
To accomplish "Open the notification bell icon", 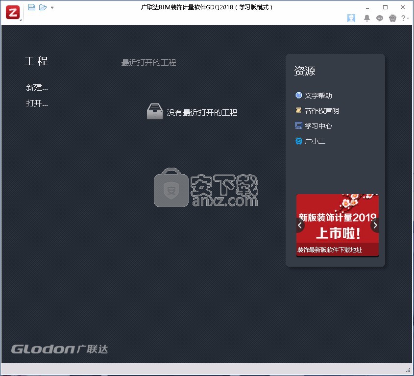I will 367,18.
